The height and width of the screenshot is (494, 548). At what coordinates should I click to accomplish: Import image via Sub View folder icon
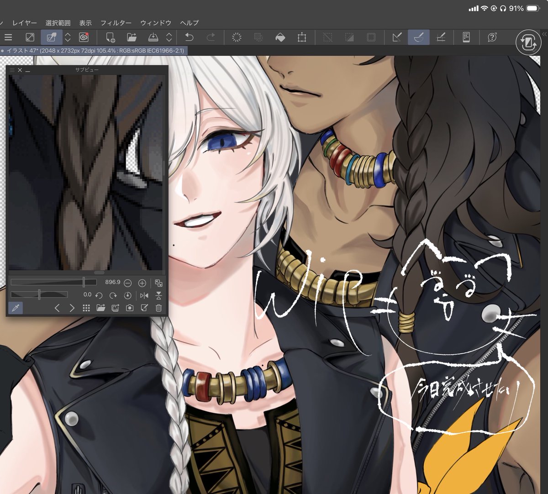[x=100, y=308]
